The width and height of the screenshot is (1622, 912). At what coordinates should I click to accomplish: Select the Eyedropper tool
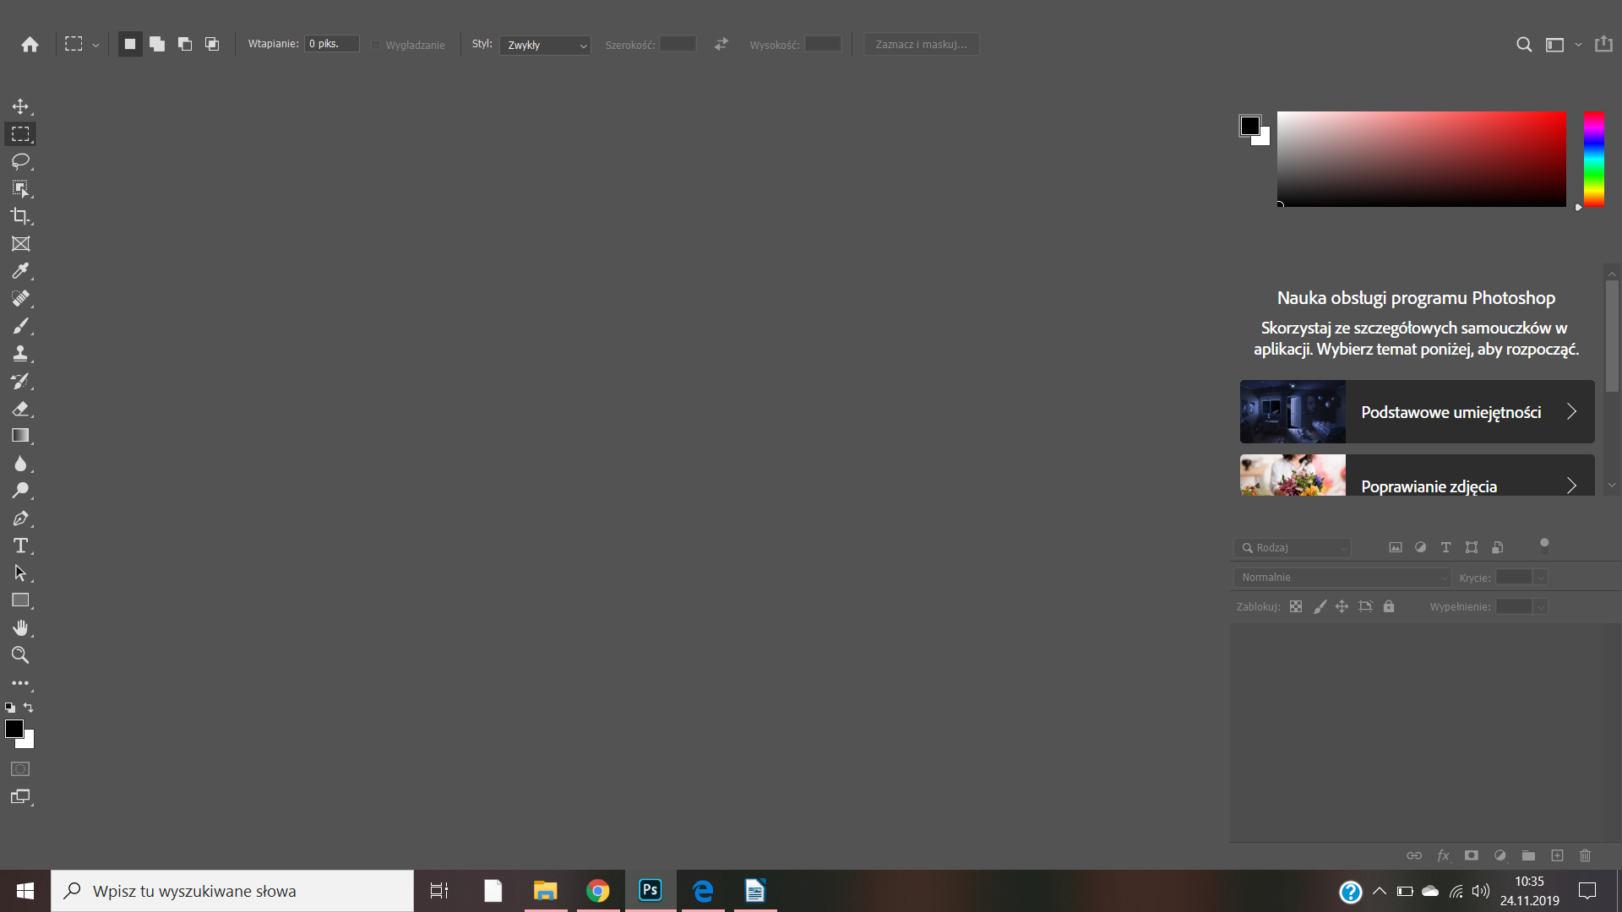(x=20, y=270)
